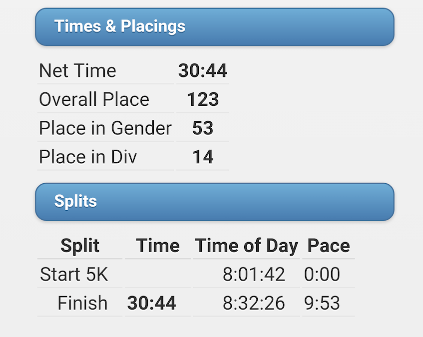Click the Place in Div label
Screen dimensions: 423x337
(x=88, y=157)
